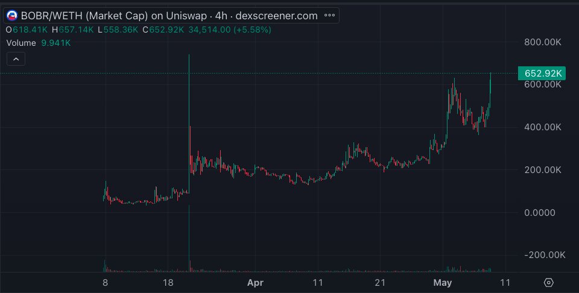Click the May label on time axis
The height and width of the screenshot is (293, 579).
pos(442,283)
